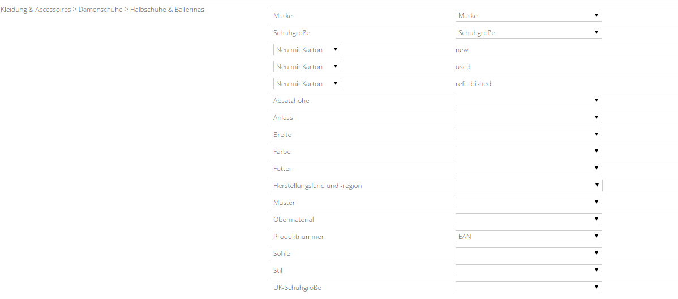Open the Stil dropdown
Viewport: 678px width, 299px height.
pyautogui.click(x=528, y=271)
